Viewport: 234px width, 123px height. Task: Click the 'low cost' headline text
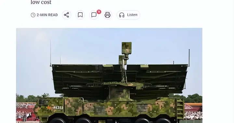click(x=41, y=2)
